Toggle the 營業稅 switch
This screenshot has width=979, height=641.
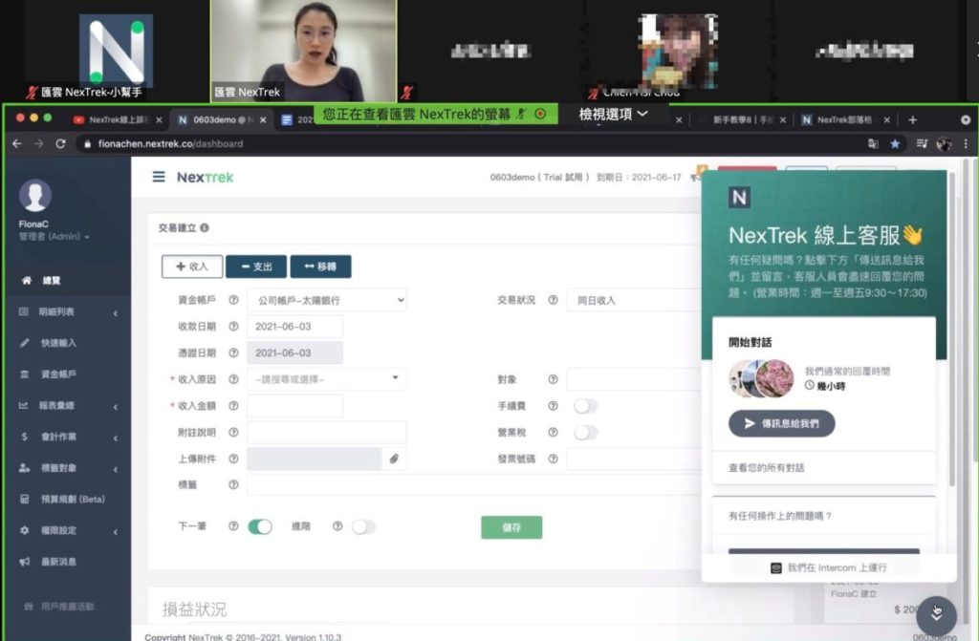pyautogui.click(x=586, y=433)
